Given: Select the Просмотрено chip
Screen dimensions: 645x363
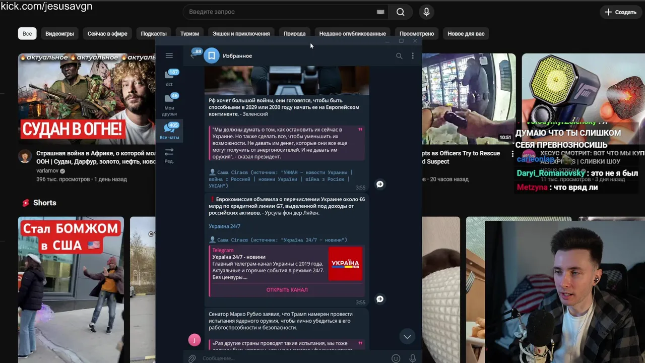Looking at the screenshot, I should pyautogui.click(x=417, y=33).
